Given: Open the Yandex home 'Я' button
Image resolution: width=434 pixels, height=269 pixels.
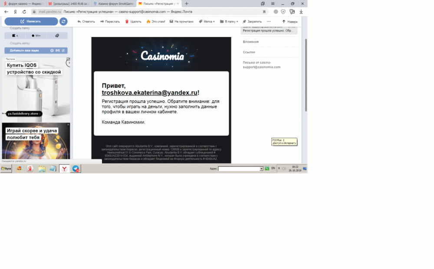Looking at the screenshot, I should (x=15, y=12).
